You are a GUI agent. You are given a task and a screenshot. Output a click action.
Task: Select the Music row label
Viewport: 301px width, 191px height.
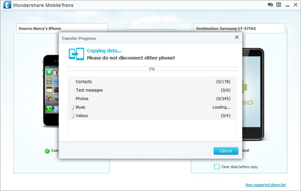pos(80,107)
